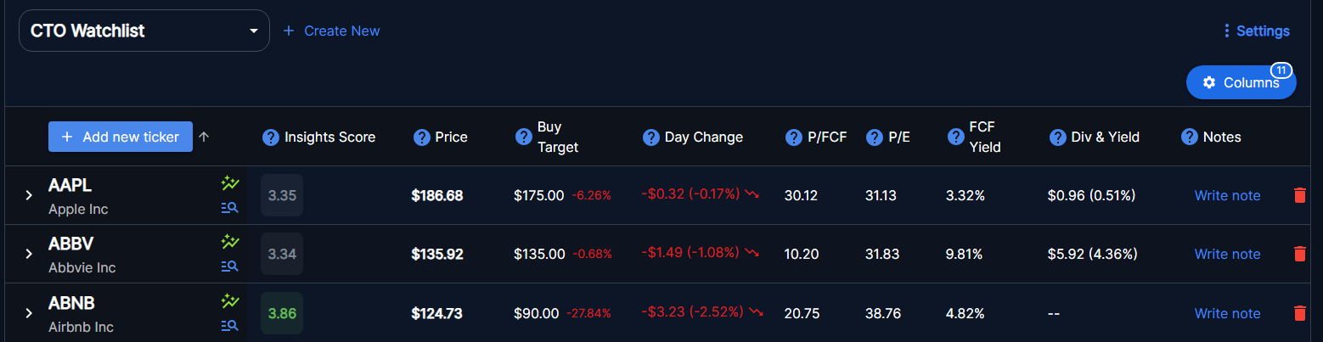Screen dimensions: 1323x342
Task: Remove ABNB using its red trash icon
Action: [x=1299, y=313]
